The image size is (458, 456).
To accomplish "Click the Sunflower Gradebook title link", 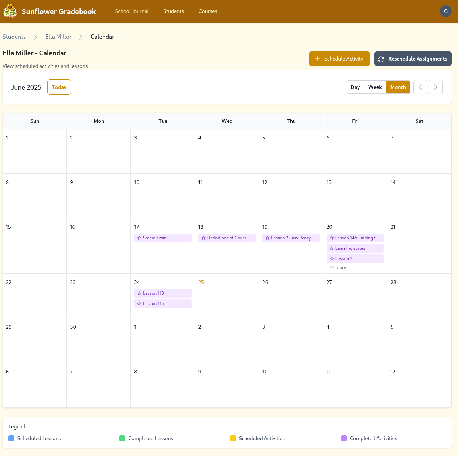I will click(59, 11).
